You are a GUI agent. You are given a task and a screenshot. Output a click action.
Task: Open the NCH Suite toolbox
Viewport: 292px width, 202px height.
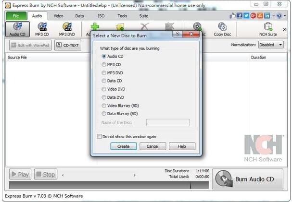(268, 29)
